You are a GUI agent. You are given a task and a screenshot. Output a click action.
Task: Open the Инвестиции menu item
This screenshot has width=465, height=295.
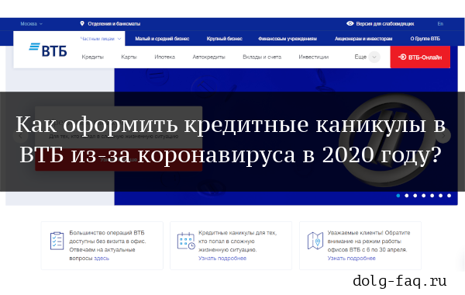click(x=313, y=57)
